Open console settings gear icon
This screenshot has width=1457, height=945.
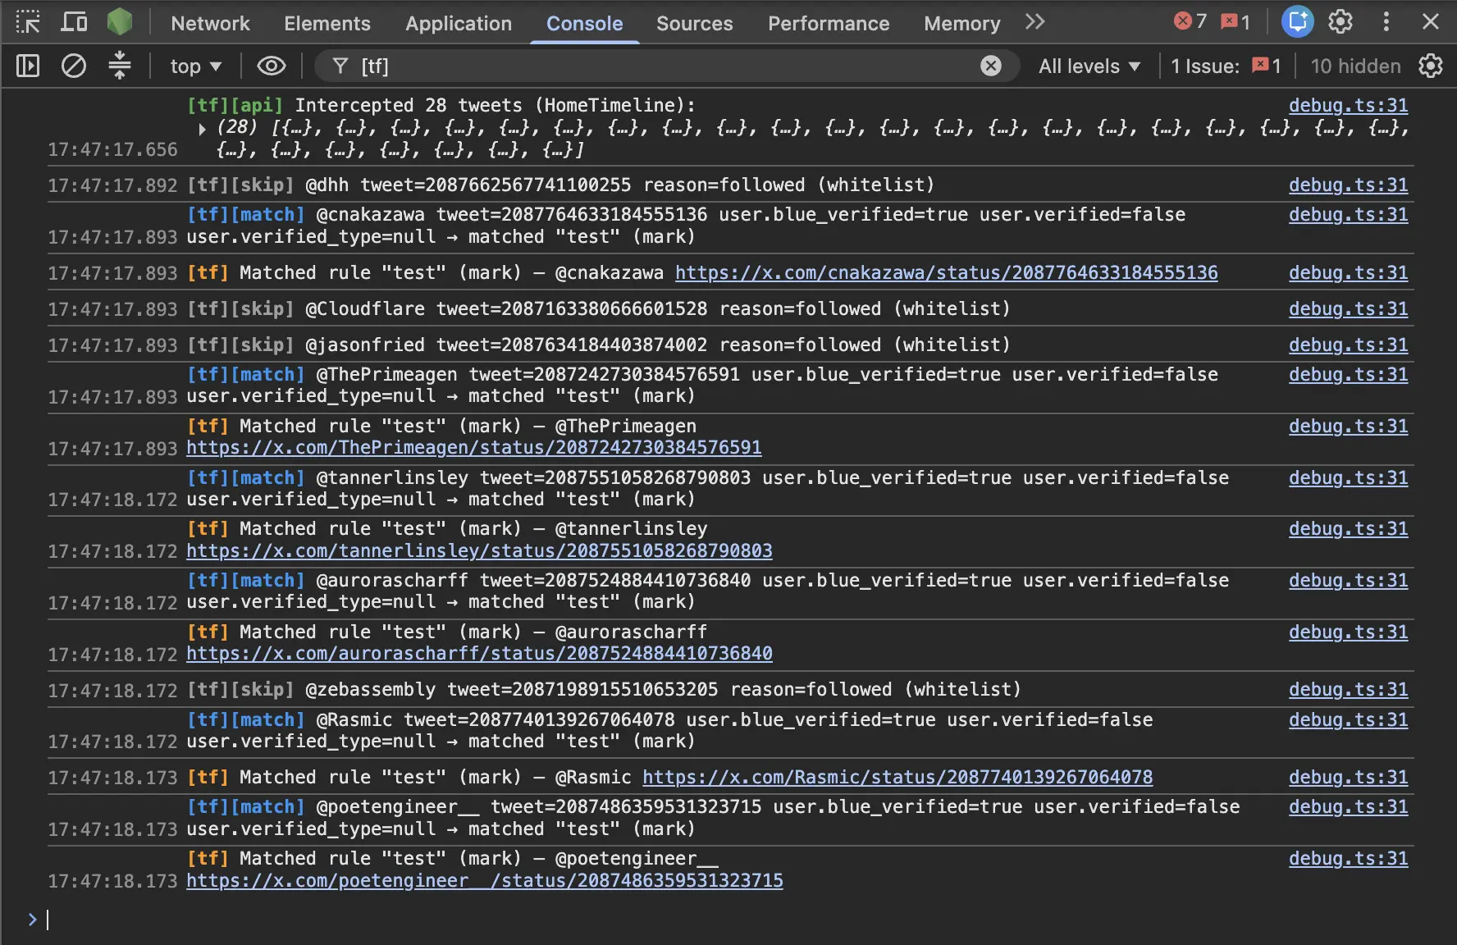click(1431, 66)
